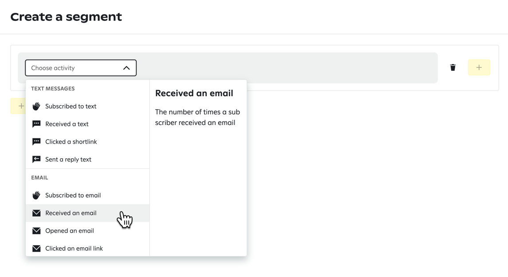Click the hand icon beside Subscribed to email
Image resolution: width=508 pixels, height=277 pixels.
tap(36, 195)
